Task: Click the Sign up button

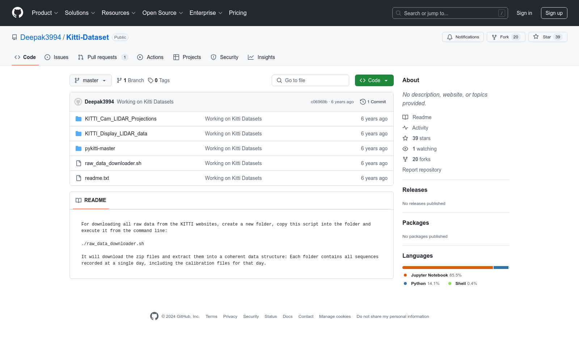Action: pos(554,13)
